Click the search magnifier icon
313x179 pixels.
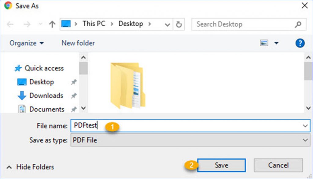[x=298, y=24]
